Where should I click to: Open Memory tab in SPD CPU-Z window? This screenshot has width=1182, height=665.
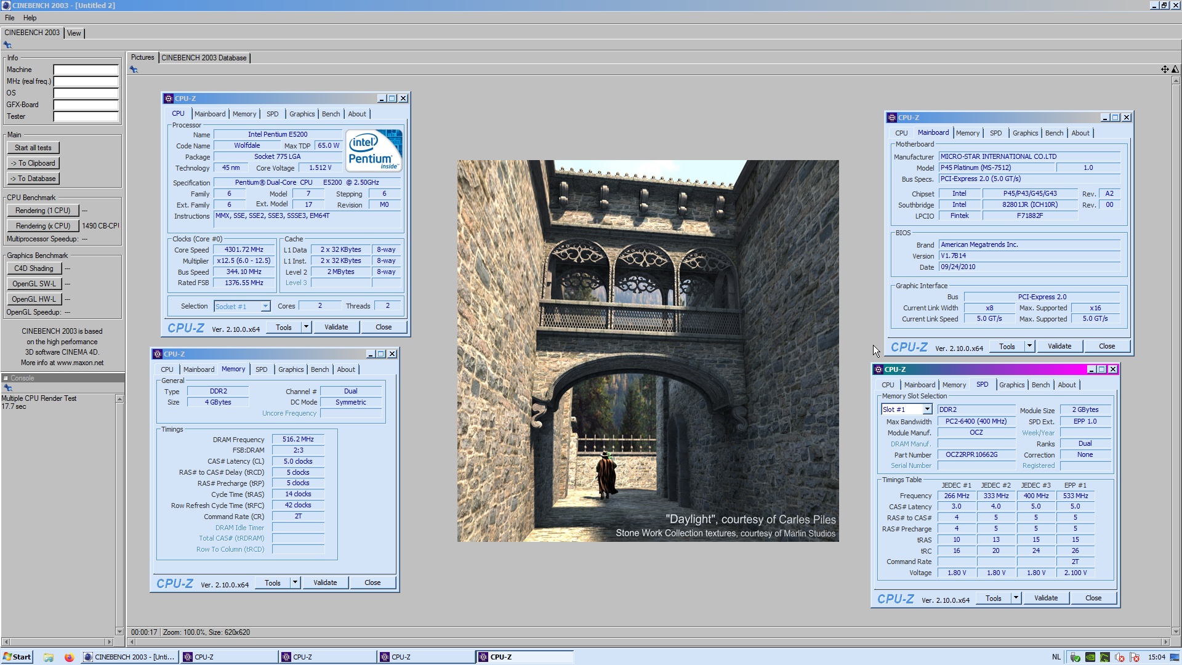click(954, 385)
